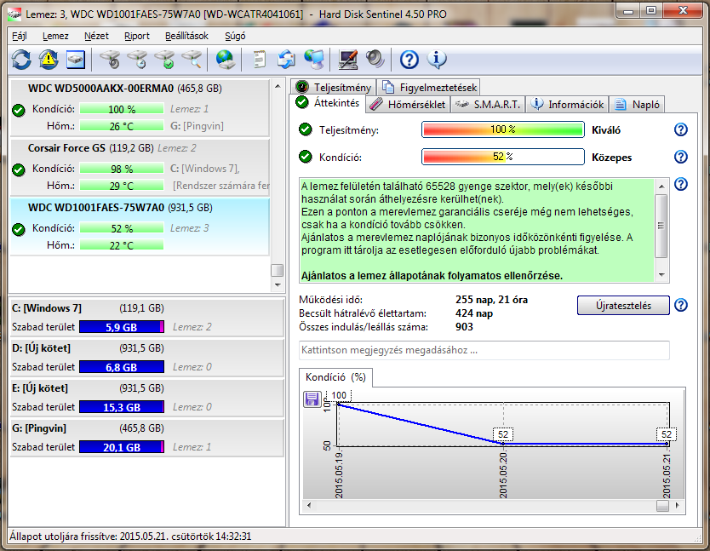Switch to the Hőmérséklet tab

pyautogui.click(x=408, y=105)
